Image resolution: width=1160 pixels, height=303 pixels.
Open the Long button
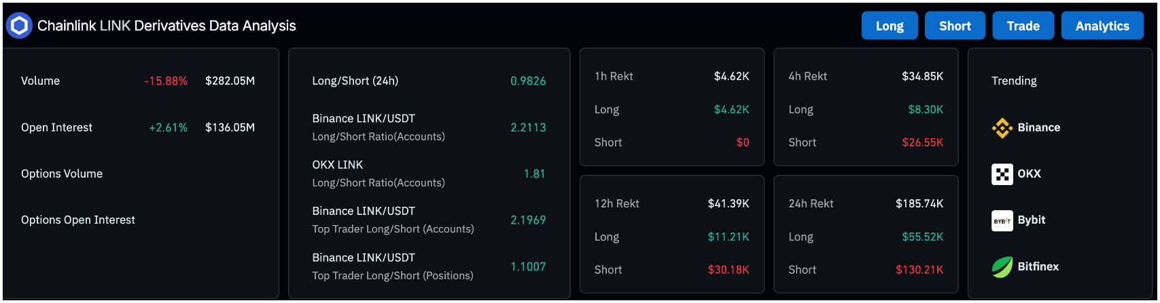(890, 26)
